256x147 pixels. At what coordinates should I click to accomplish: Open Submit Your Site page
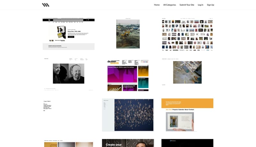point(187,5)
